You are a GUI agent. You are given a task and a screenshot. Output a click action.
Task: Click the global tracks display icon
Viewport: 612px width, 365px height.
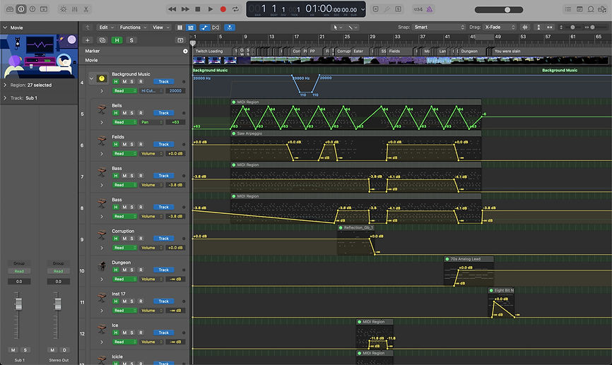tap(180, 40)
